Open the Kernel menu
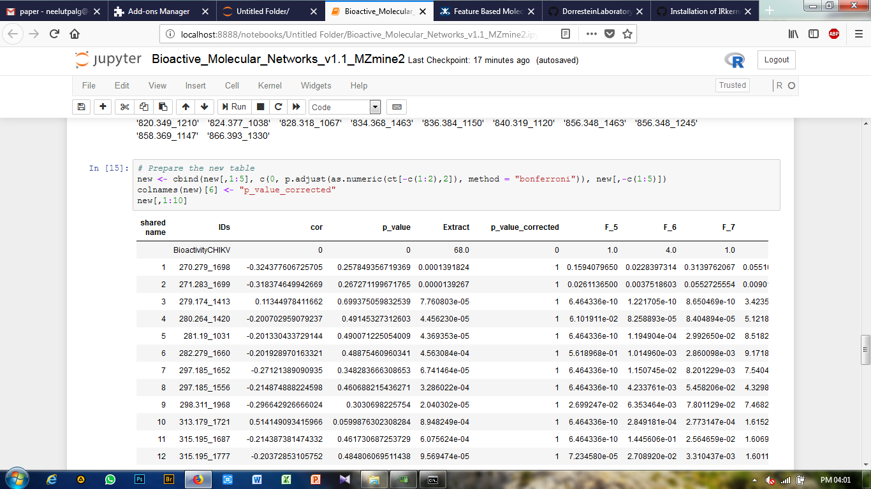The image size is (871, 489). [x=270, y=85]
